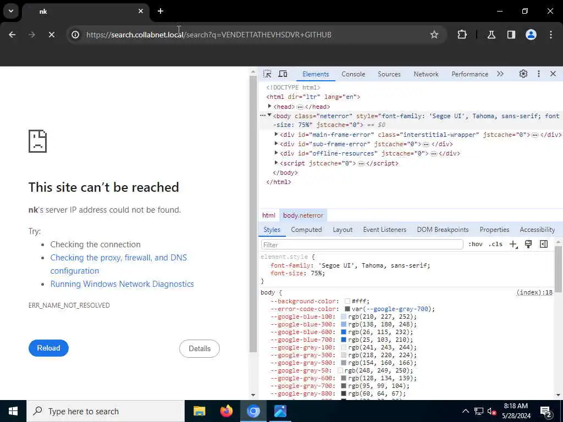The image size is (563, 422).
Task: Launch Firefox from the taskbar
Action: pos(226,411)
